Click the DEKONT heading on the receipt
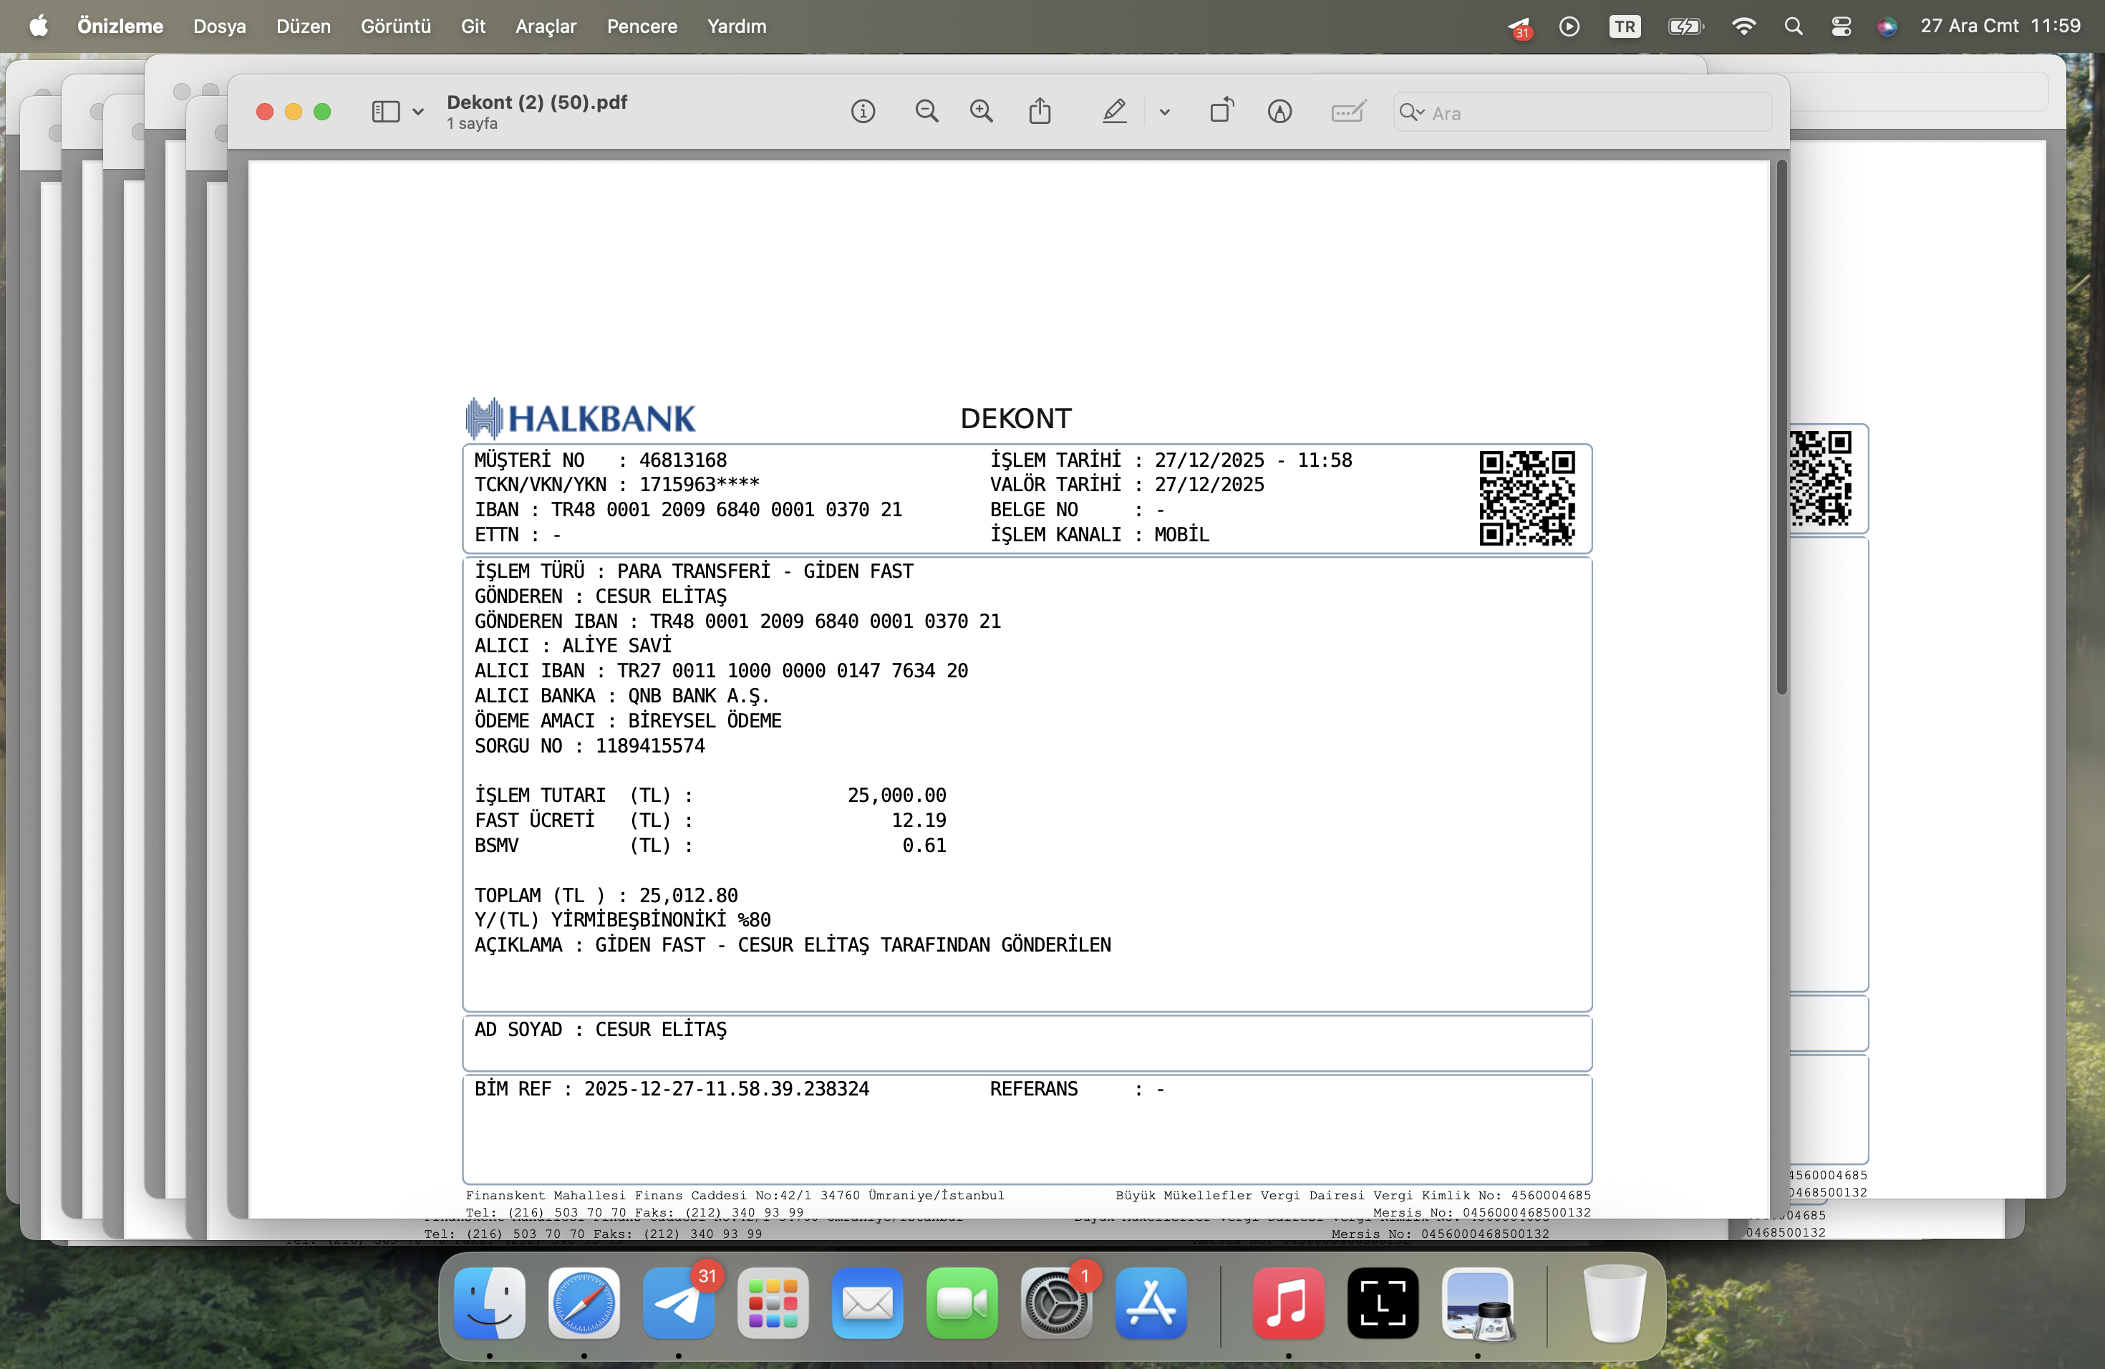 [x=1016, y=418]
